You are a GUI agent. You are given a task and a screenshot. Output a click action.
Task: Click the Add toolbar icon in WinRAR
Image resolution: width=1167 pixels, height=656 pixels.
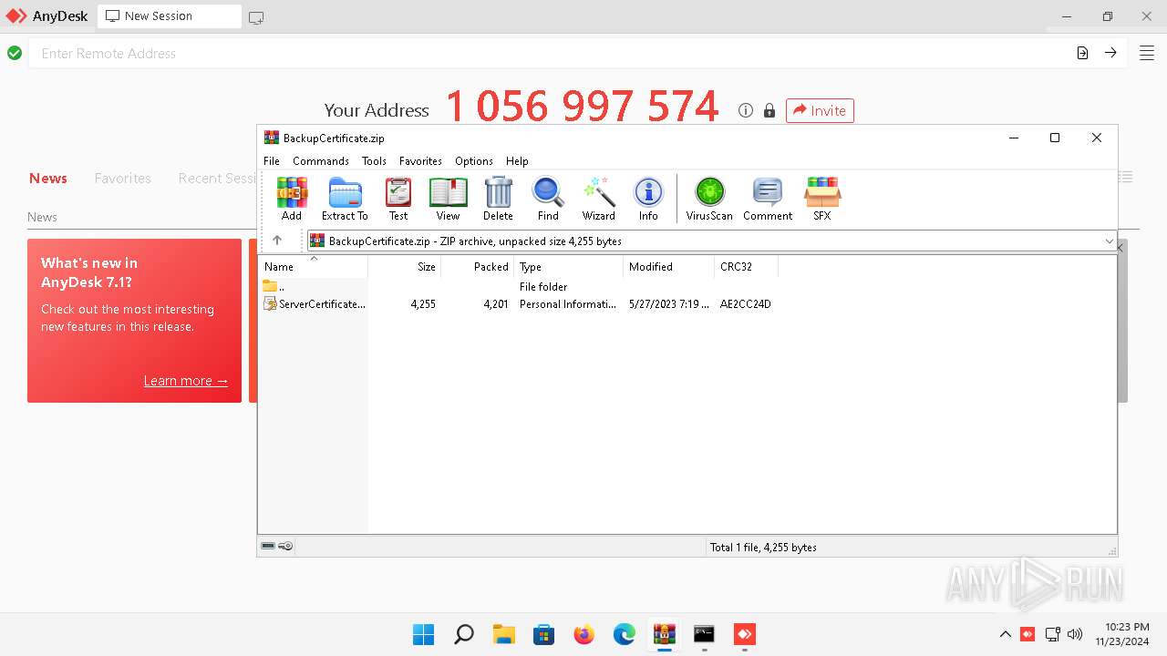coord(292,199)
